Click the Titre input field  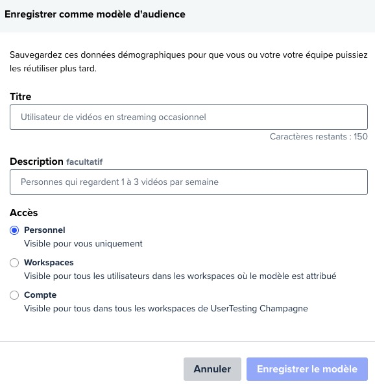pyautogui.click(x=189, y=117)
